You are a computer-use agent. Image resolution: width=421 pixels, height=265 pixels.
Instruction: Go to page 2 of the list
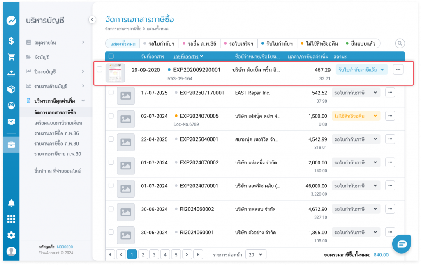point(143,255)
